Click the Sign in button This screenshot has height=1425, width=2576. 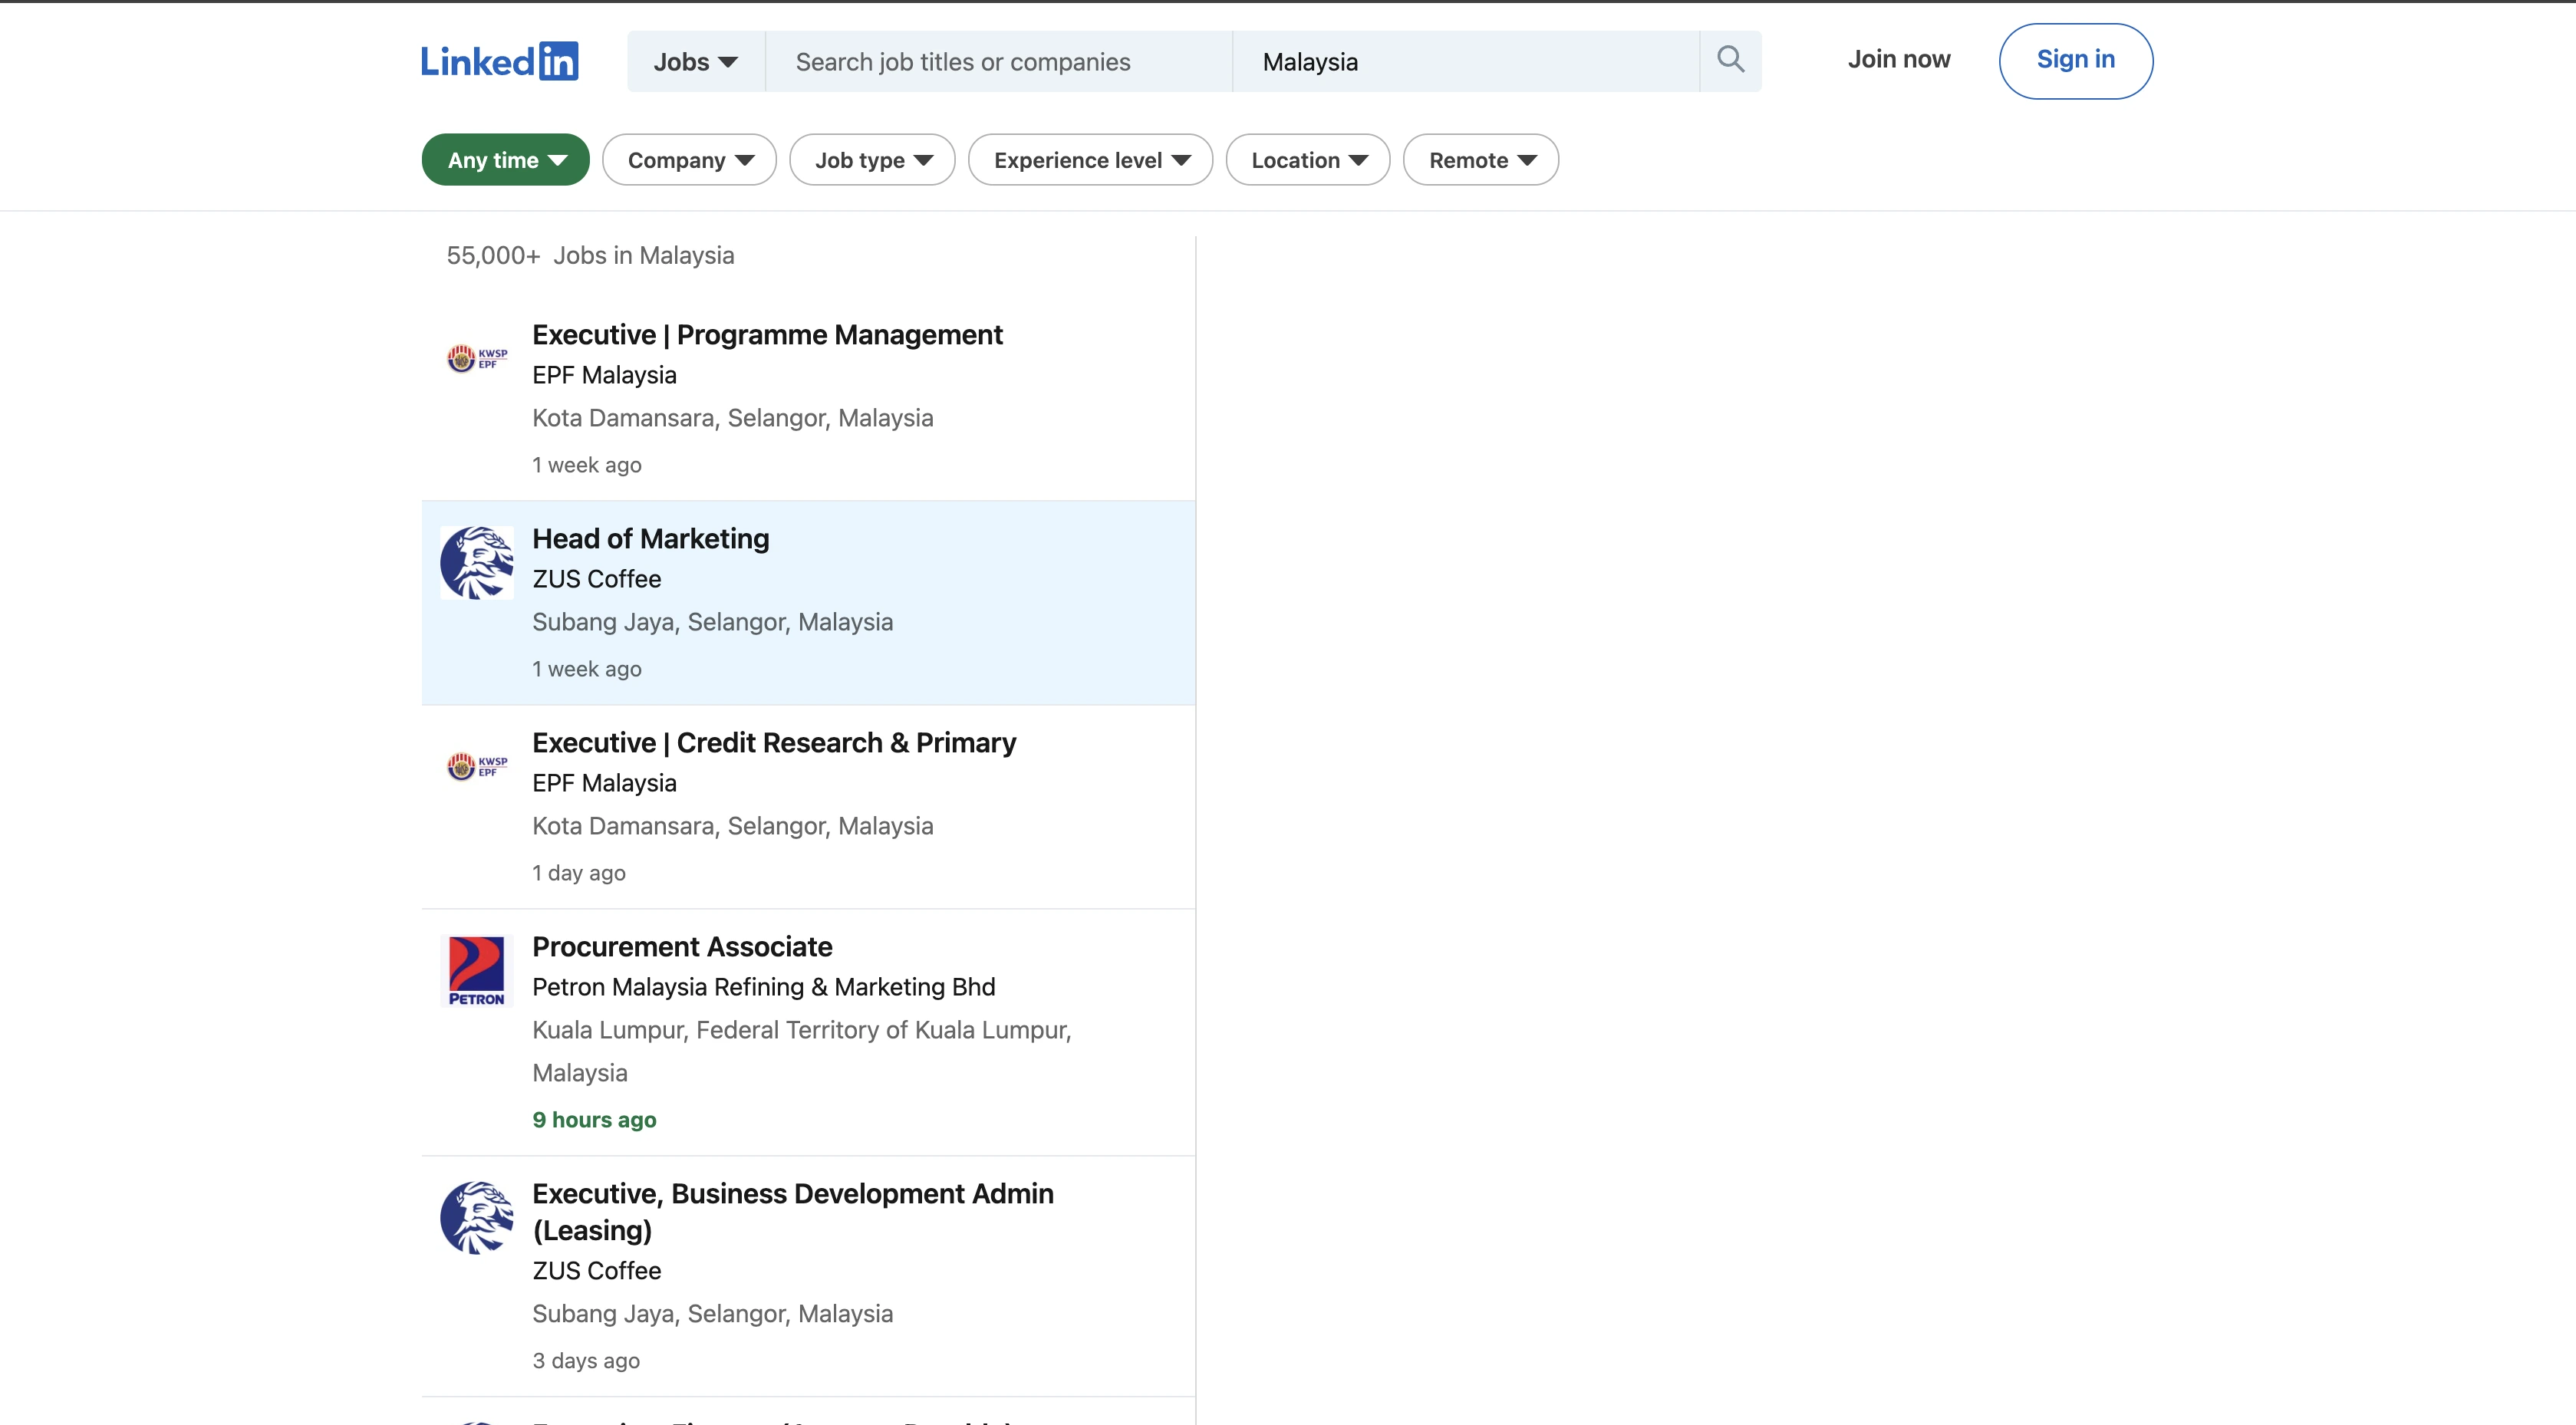[x=2075, y=60]
